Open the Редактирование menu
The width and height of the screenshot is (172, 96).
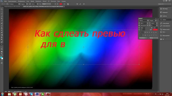12,1
